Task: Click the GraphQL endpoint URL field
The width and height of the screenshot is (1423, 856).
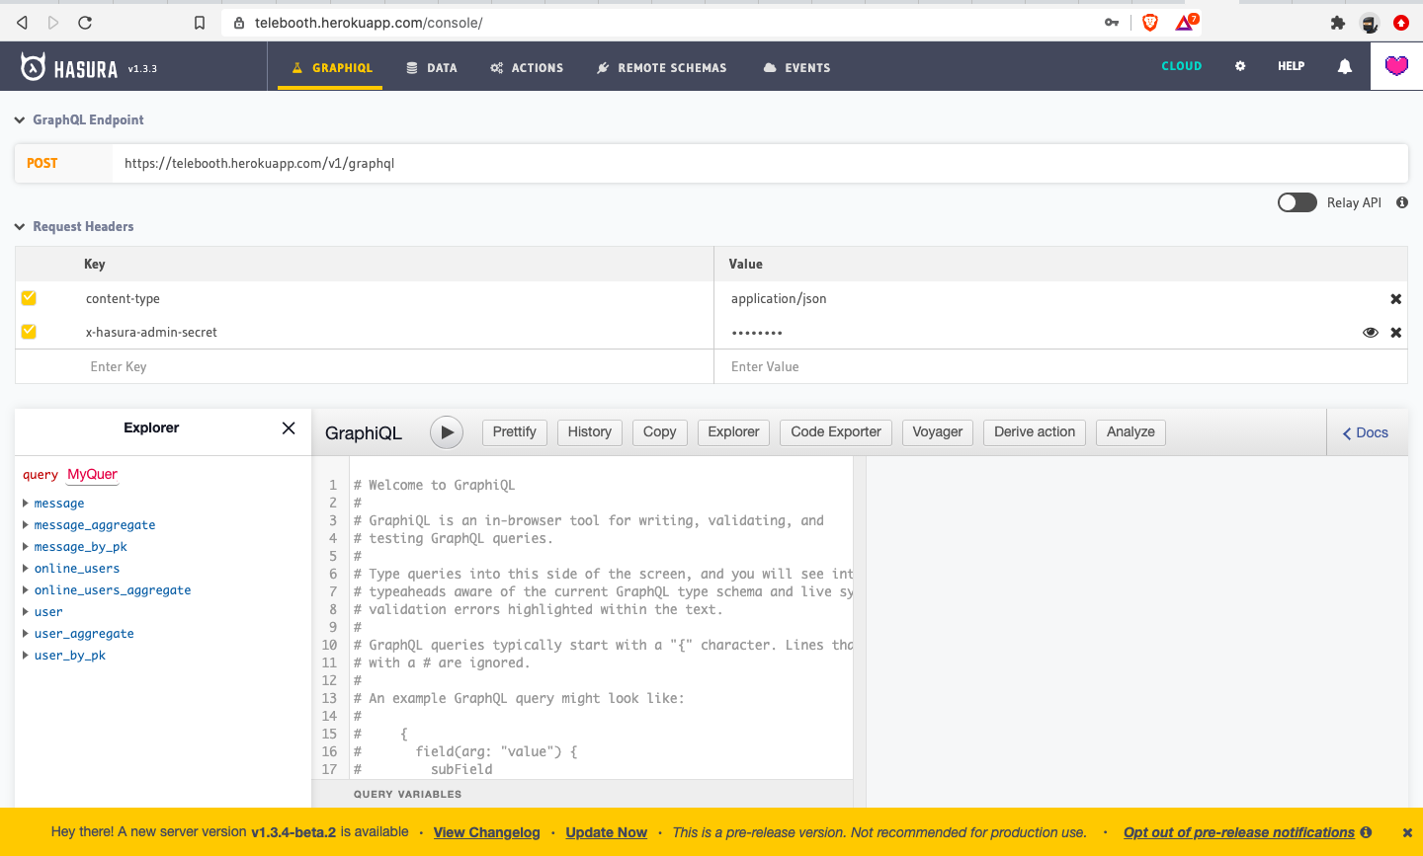Action: [760, 163]
